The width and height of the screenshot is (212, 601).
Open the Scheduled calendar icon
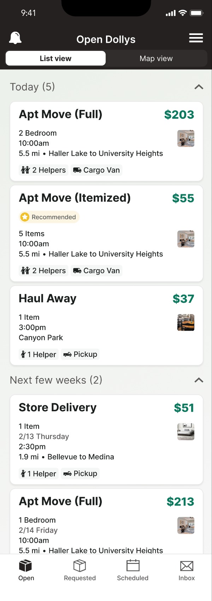[x=133, y=566]
